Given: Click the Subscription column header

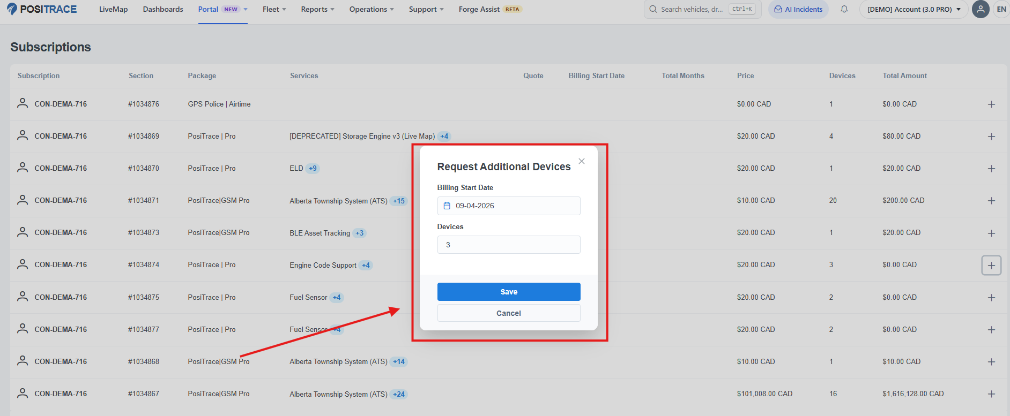Looking at the screenshot, I should (x=39, y=76).
